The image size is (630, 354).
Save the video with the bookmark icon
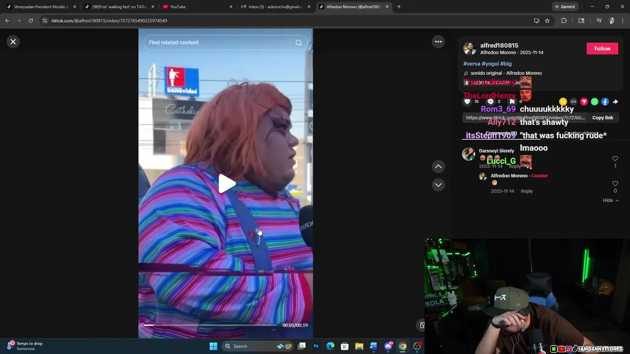click(x=512, y=102)
